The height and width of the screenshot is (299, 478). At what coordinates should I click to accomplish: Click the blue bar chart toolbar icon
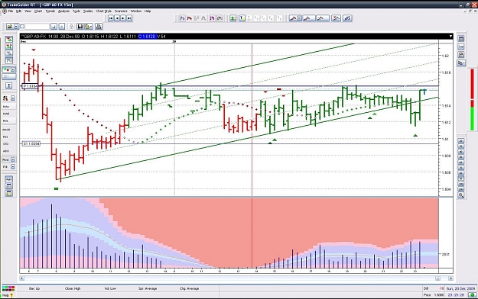182,18
